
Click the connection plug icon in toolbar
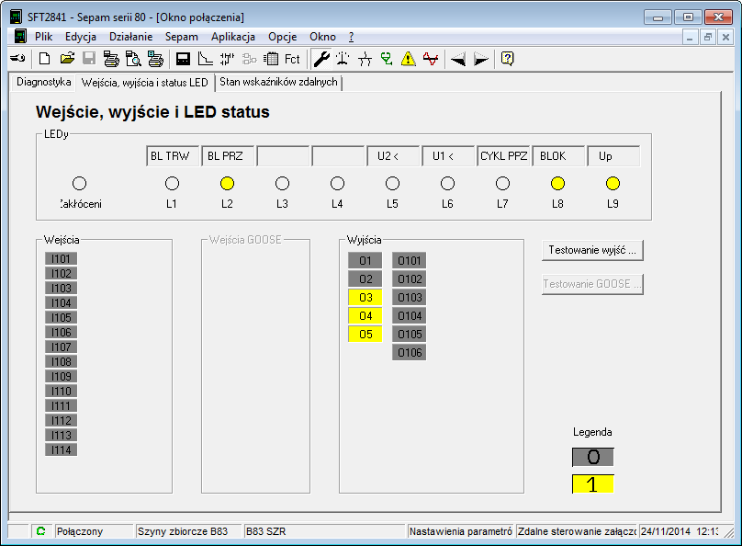(x=17, y=59)
